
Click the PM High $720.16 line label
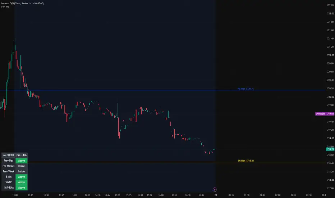tap(245, 89)
